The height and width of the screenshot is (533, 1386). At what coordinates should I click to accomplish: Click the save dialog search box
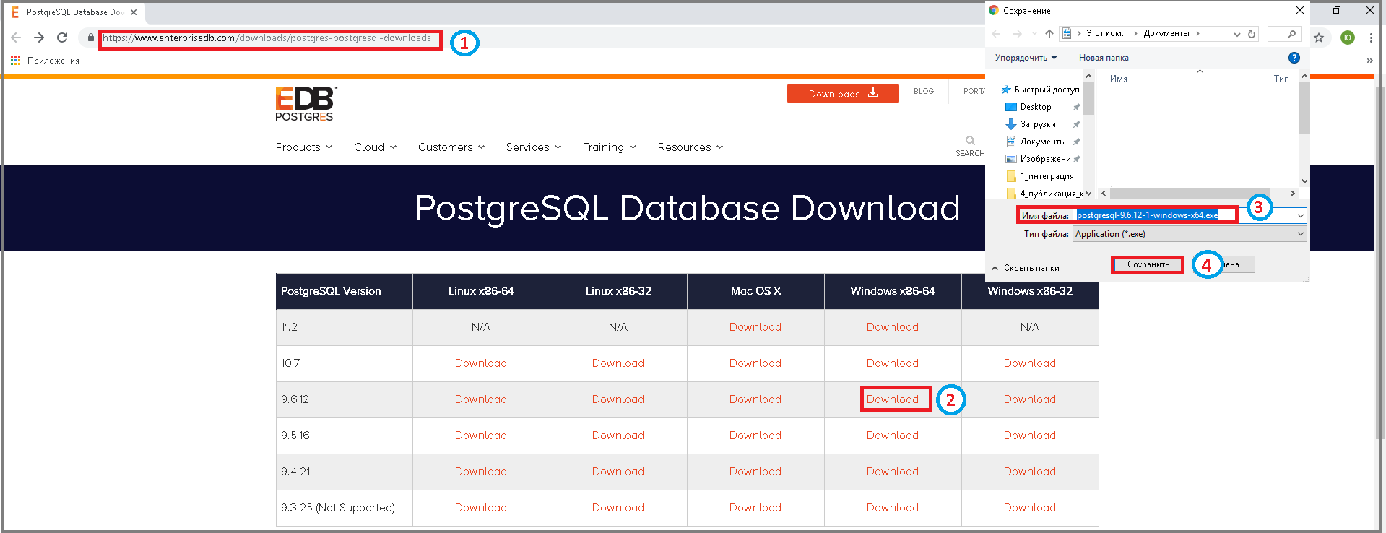(1285, 34)
